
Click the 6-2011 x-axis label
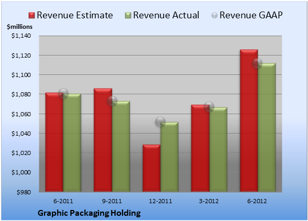tap(63, 201)
